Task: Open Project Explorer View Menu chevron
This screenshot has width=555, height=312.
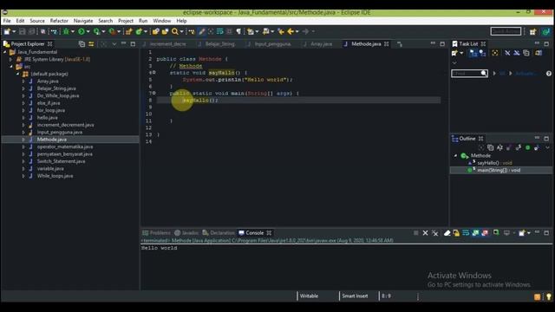Action: click(x=114, y=44)
